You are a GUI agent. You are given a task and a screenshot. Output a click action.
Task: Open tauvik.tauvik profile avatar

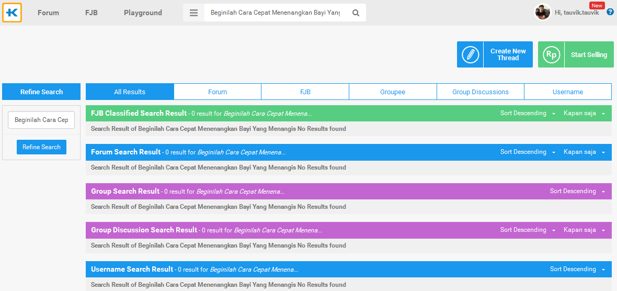coord(542,12)
